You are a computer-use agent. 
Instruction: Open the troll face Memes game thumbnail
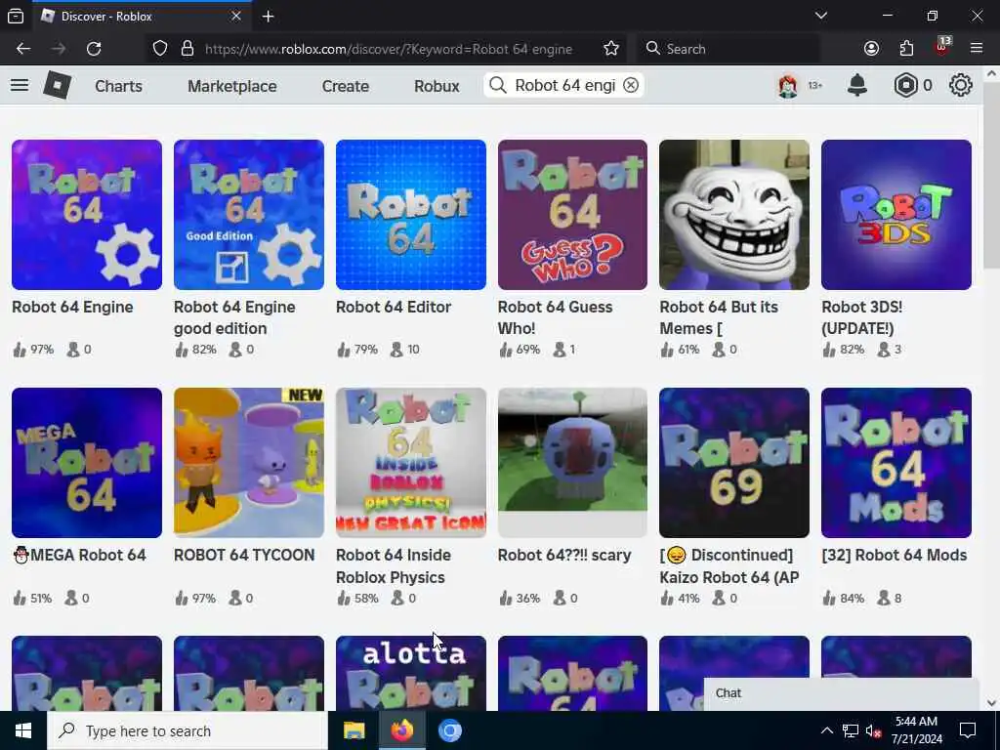[x=734, y=215]
